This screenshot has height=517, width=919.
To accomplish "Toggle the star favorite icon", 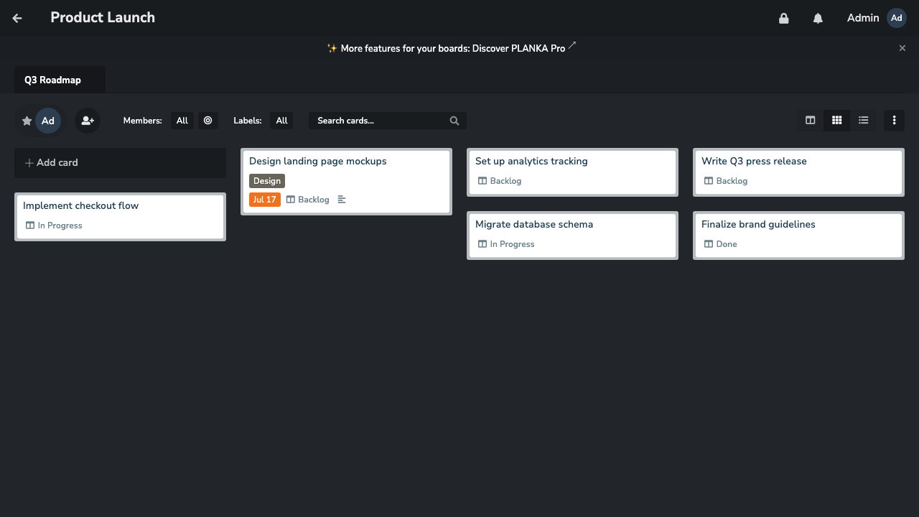I will pyautogui.click(x=27, y=121).
